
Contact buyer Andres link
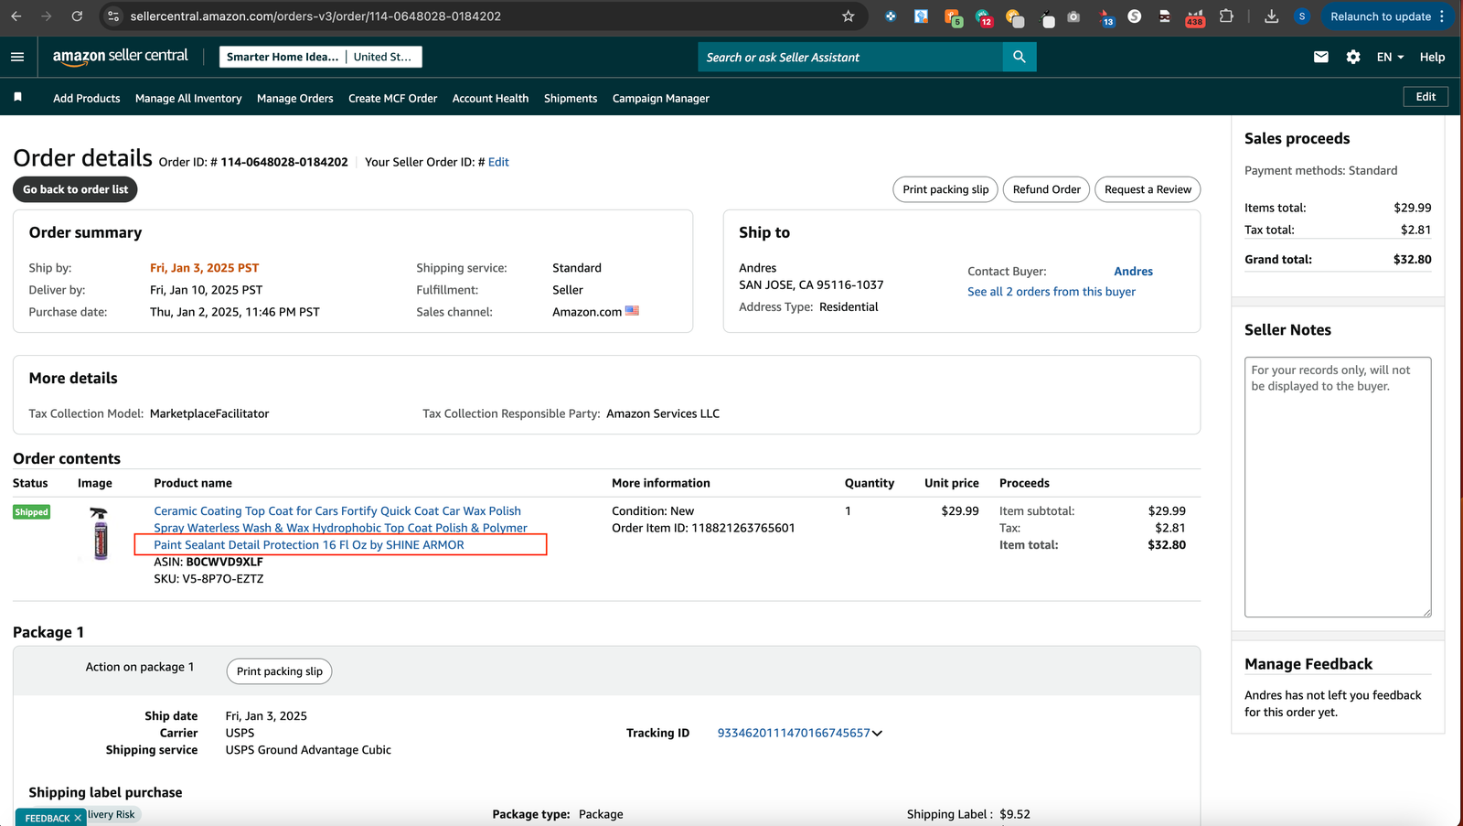[1134, 271]
